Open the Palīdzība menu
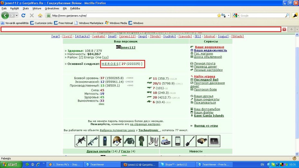299x168 pixels. coord(75,8)
